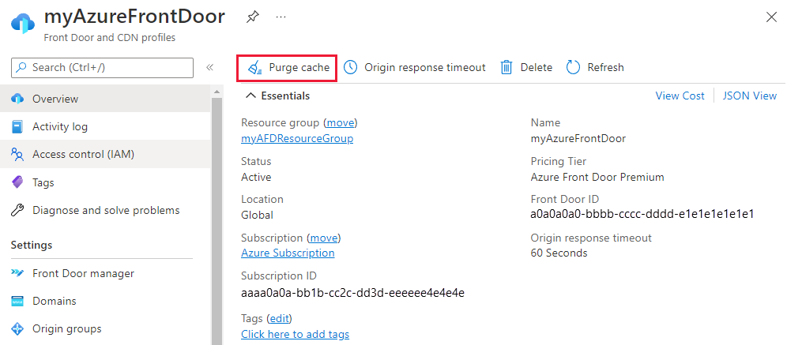Click here to add tags link
Image resolution: width=787 pixels, height=345 pixels.
295,334
